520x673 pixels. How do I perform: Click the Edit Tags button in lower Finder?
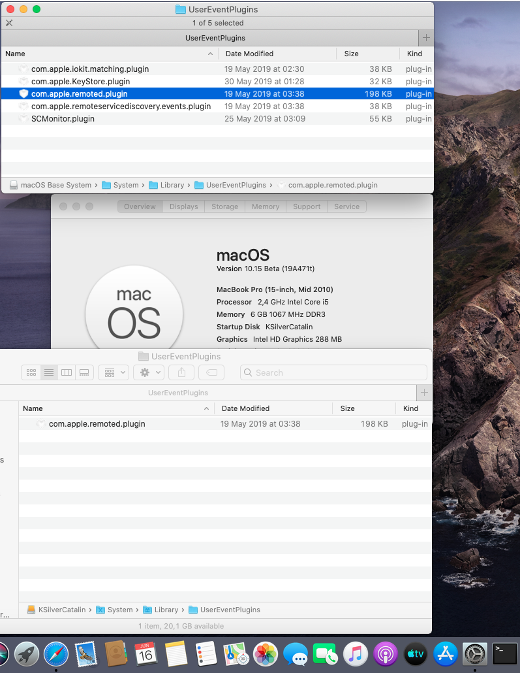point(211,372)
